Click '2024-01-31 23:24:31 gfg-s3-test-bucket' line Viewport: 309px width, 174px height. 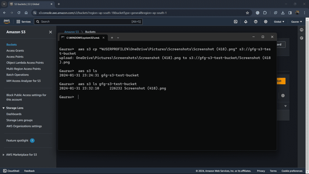point(99,75)
